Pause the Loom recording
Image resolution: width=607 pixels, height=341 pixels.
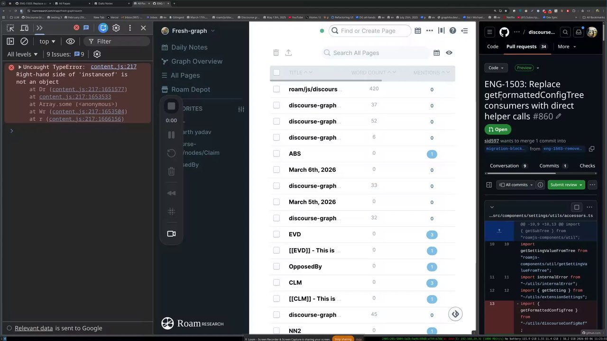(x=172, y=135)
